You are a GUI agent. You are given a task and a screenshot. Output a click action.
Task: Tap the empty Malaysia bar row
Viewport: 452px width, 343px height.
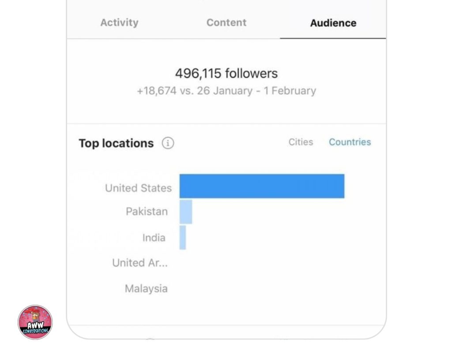click(262, 289)
